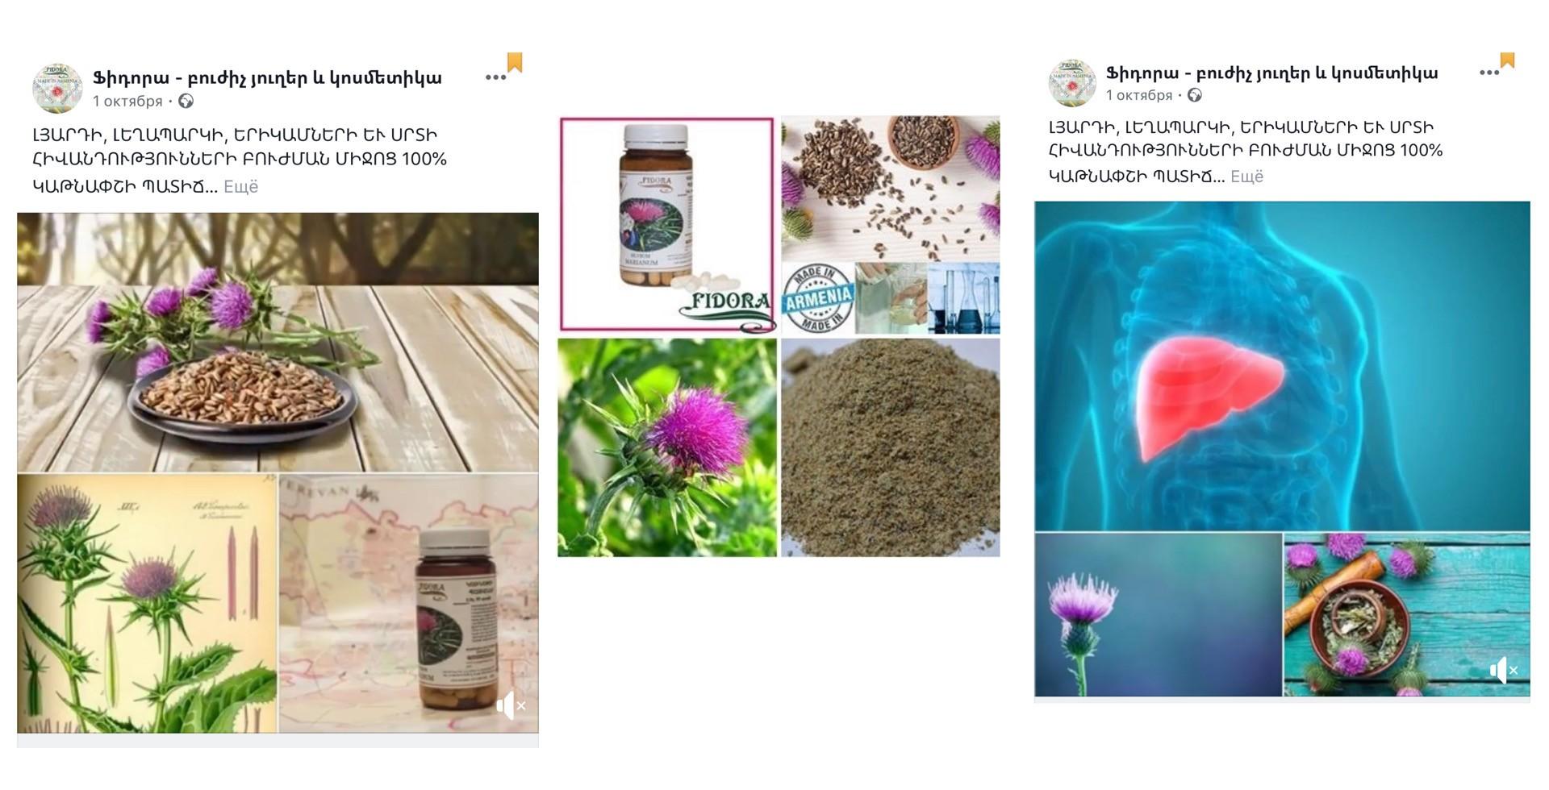Expand left post text with Ещё
The height and width of the screenshot is (790, 1549).
click(x=240, y=186)
